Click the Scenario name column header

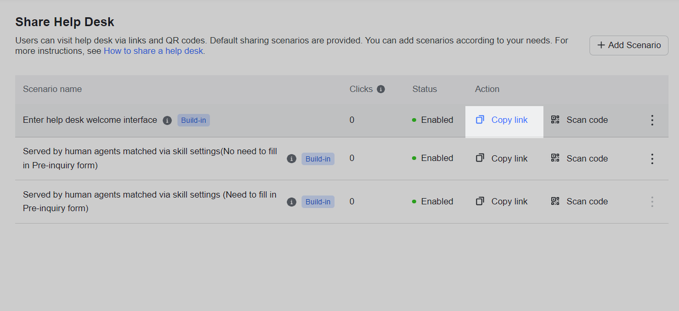pyautogui.click(x=52, y=89)
